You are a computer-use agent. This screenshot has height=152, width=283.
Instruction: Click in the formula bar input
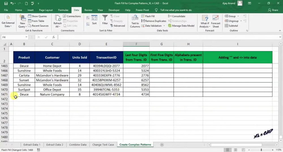coord(168,37)
